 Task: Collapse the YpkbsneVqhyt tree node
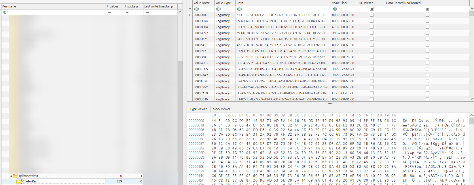[11, 176]
